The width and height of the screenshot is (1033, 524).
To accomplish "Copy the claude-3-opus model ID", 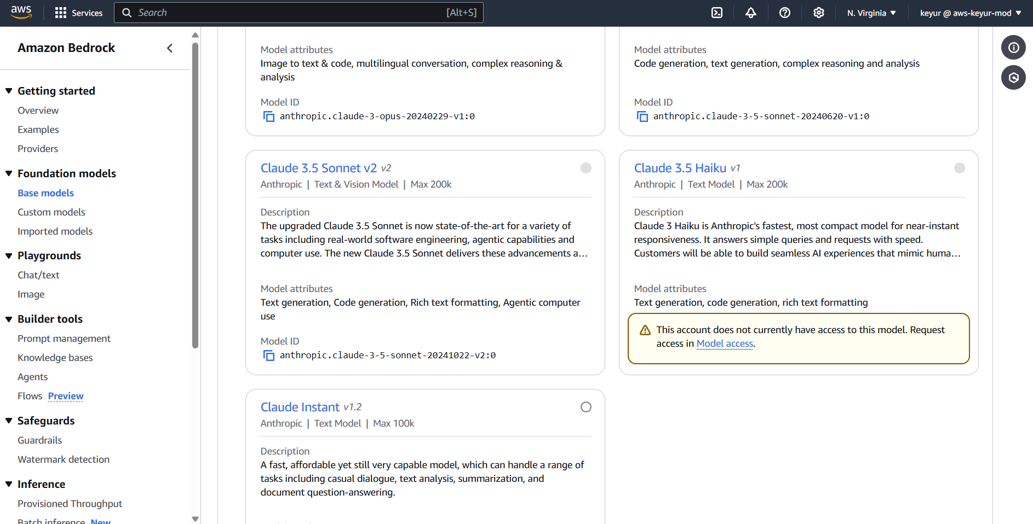I will 269,117.
